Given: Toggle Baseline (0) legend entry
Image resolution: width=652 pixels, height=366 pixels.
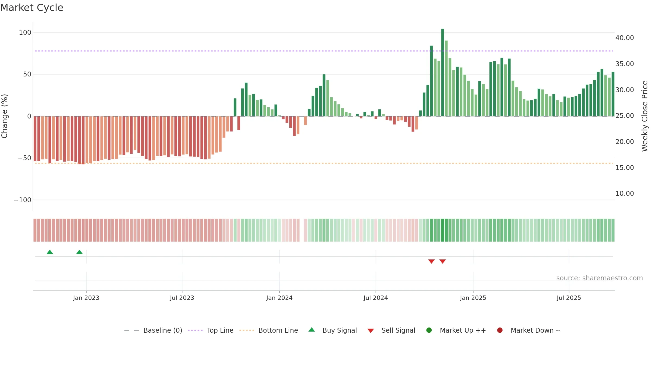Looking at the screenshot, I should pos(153,330).
